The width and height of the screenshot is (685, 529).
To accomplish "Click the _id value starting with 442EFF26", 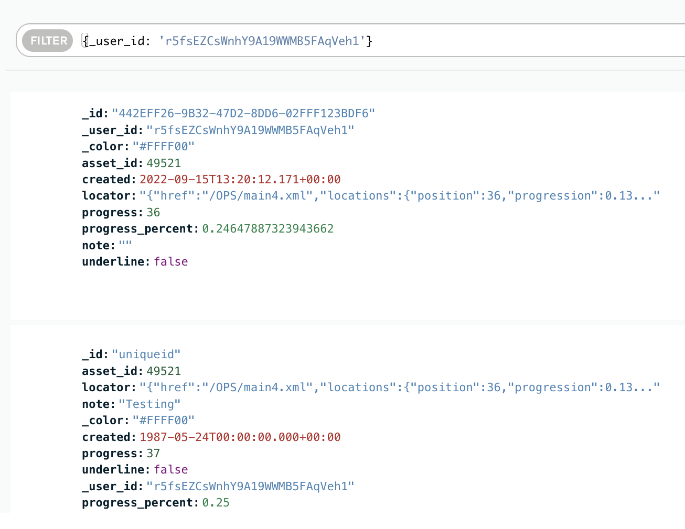I will coord(243,114).
